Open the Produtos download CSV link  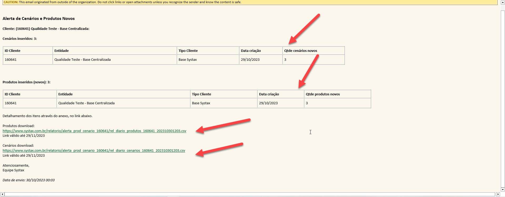(94, 131)
